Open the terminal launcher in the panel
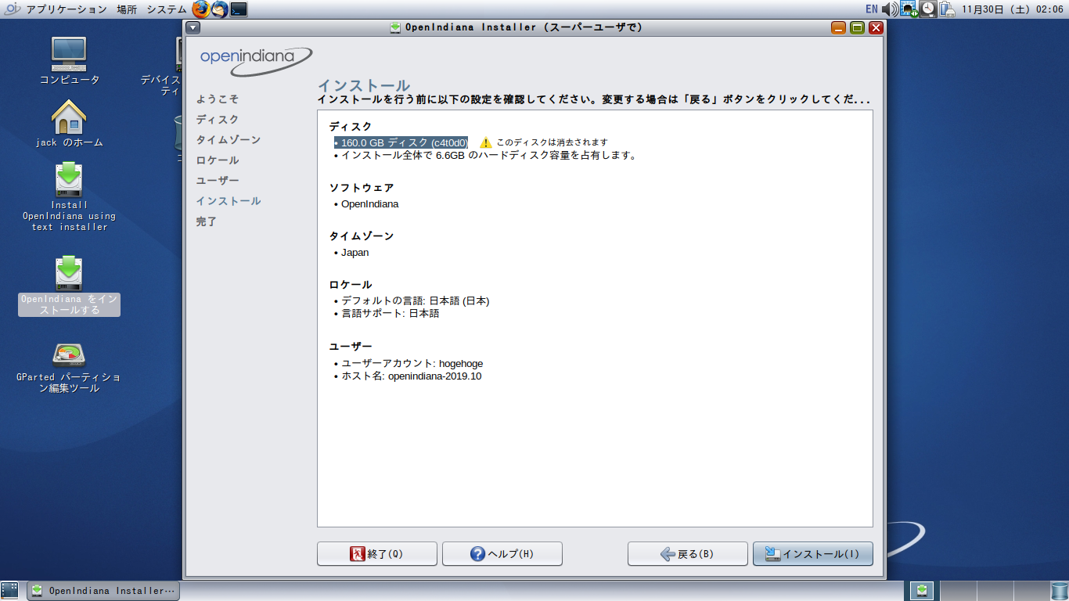Viewport: 1069px width, 601px height. click(x=239, y=9)
